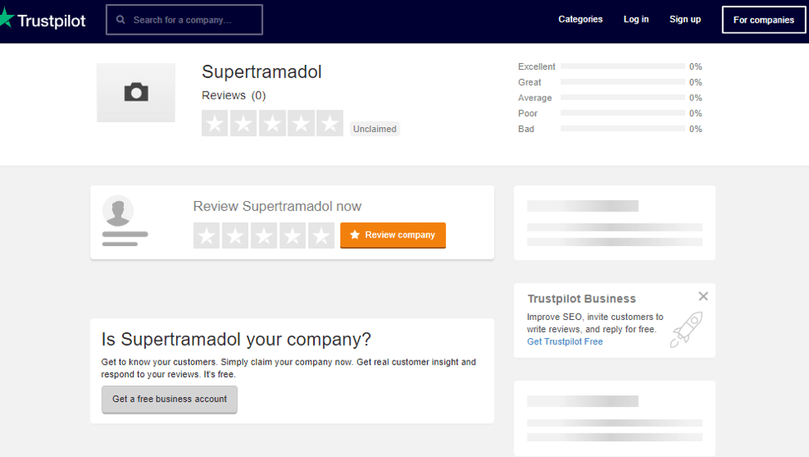Image resolution: width=809 pixels, height=457 pixels.
Task: Click the Unclaimed status badge
Action: pyautogui.click(x=375, y=129)
